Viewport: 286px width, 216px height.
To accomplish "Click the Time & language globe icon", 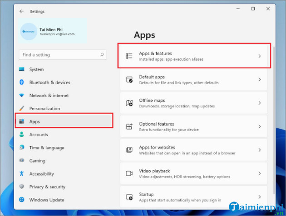I will pyautogui.click(x=21, y=148).
